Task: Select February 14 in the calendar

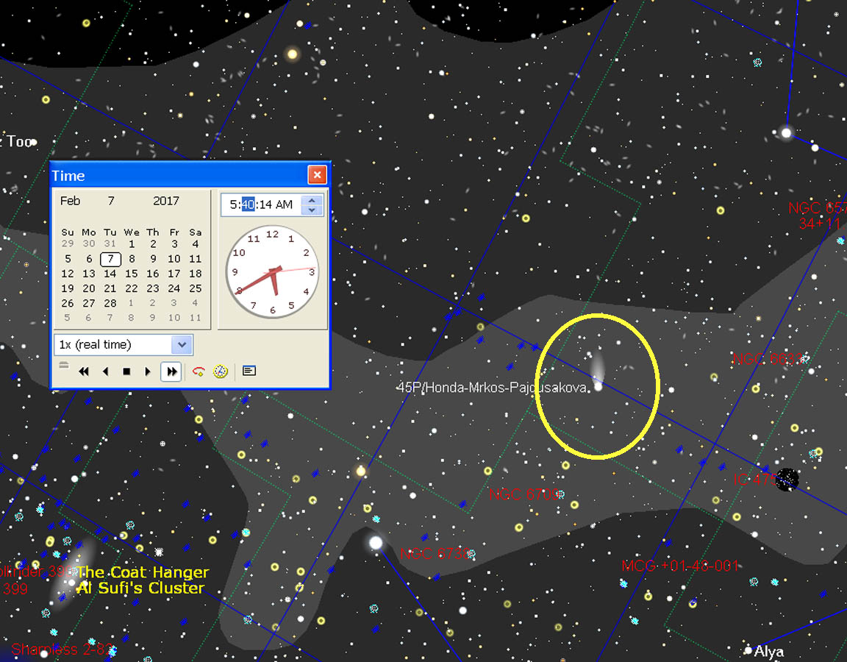Action: click(110, 274)
